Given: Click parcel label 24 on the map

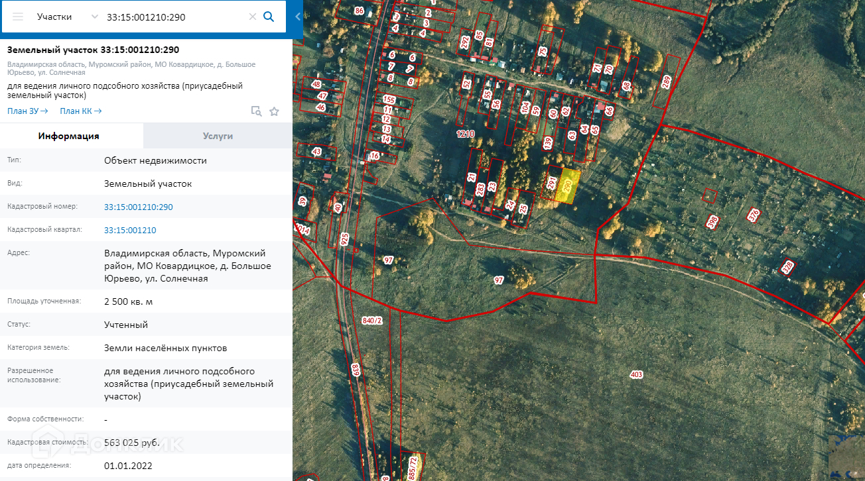Looking at the screenshot, I should pos(510,205).
